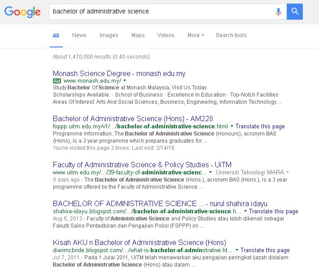Click the You've visited this page 3 times text
Viewport: 319px width, 275px height.
click(x=114, y=148)
